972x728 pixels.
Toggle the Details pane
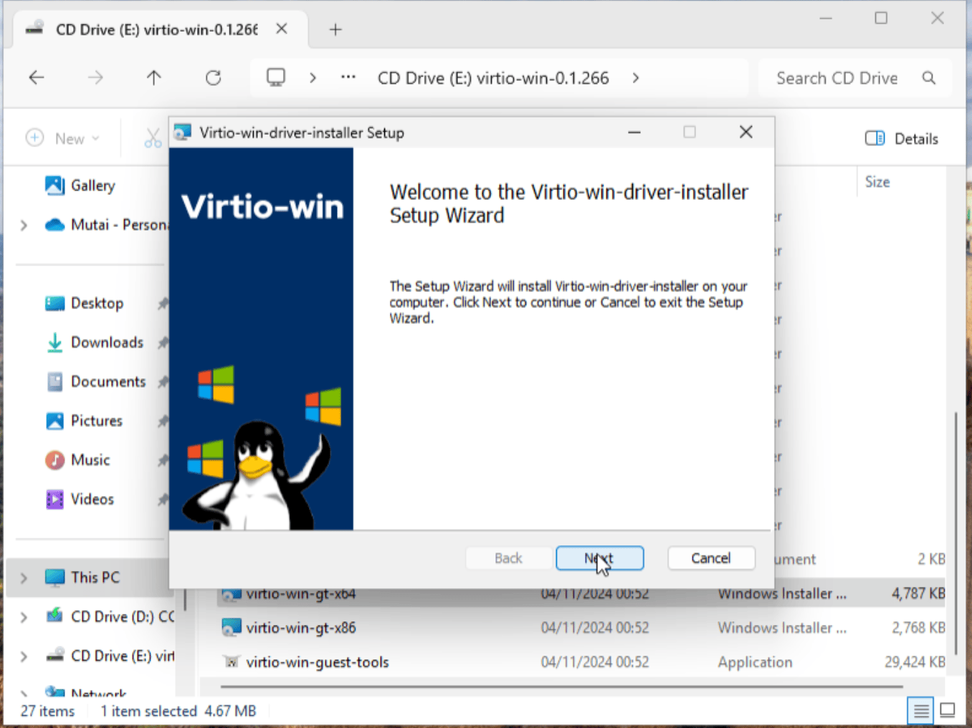(x=901, y=138)
